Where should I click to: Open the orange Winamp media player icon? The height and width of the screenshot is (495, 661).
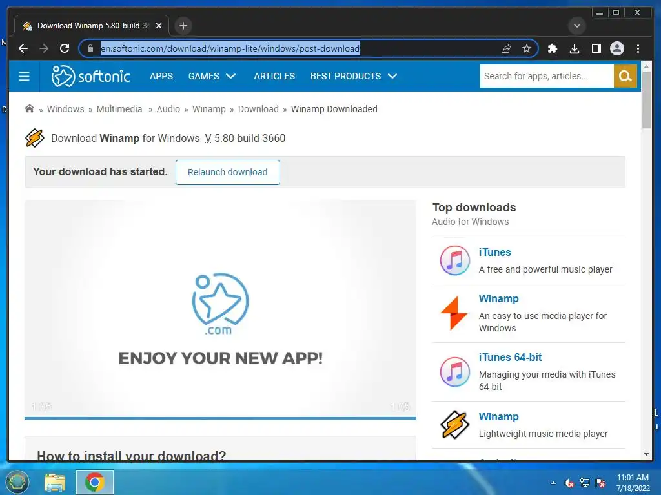click(x=454, y=313)
